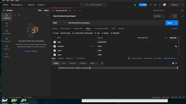Click the filter icon in collections sidebar
Image resolution: width=186 pixels, height=104 pixels.
click(x=19, y=15)
